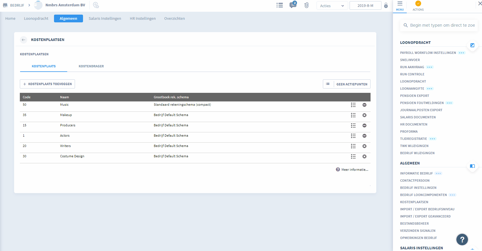Open the chat messages icon with badge 2
The width and height of the screenshot is (482, 251).
click(293, 5)
